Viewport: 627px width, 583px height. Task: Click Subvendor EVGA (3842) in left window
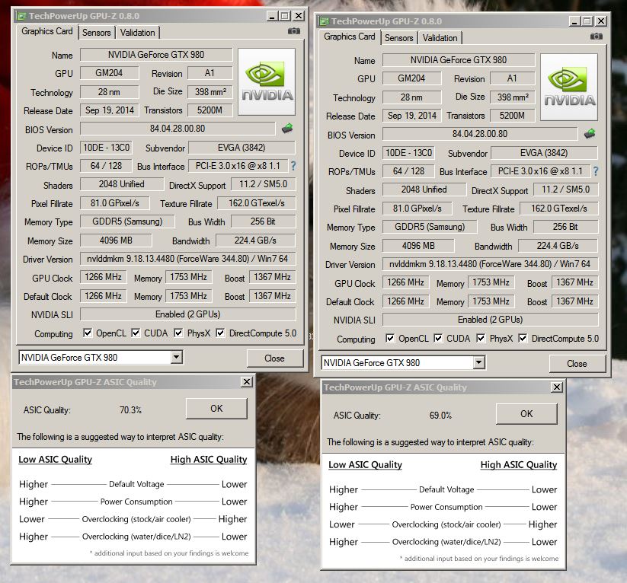coord(242,148)
